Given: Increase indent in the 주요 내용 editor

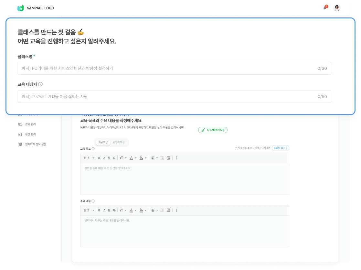Looking at the screenshot, I should pos(168,210).
